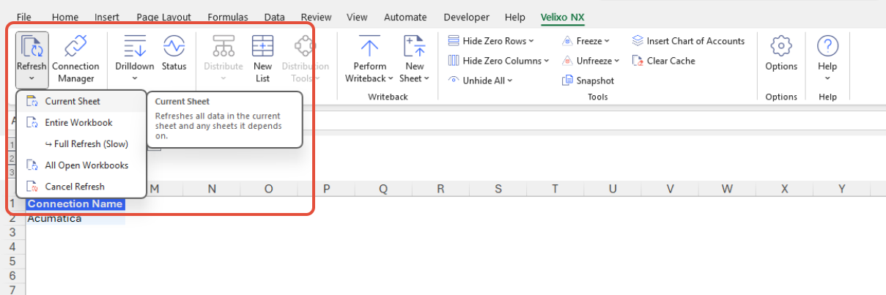Viewport: 886px width, 295px height.
Task: Open the Developer ribbon tab
Action: (x=467, y=17)
